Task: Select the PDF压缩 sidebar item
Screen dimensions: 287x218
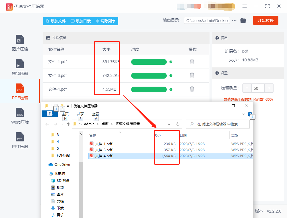Action: pos(20,92)
